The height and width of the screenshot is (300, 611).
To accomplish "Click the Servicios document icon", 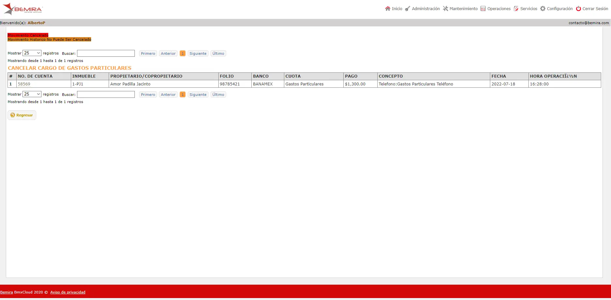I will (516, 8).
